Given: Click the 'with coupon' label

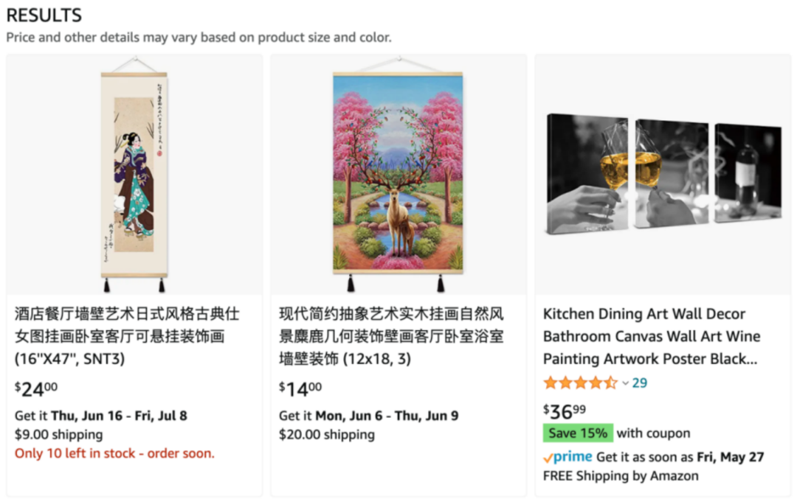Looking at the screenshot, I should pyautogui.click(x=654, y=433).
